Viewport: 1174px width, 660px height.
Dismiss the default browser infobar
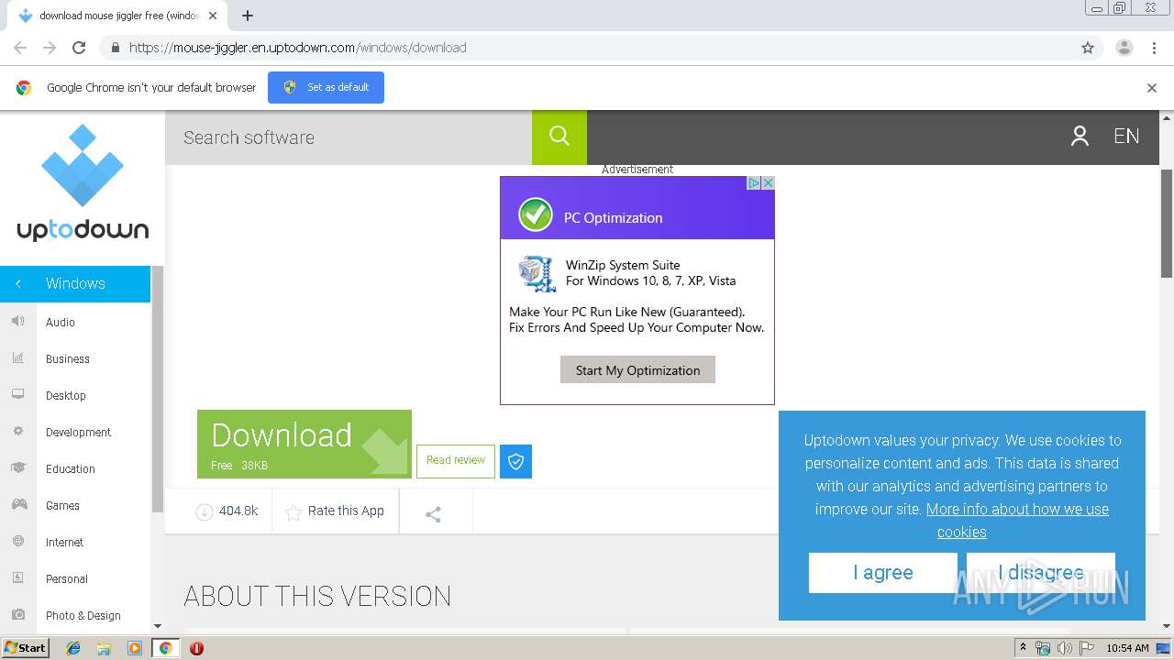(x=1152, y=88)
